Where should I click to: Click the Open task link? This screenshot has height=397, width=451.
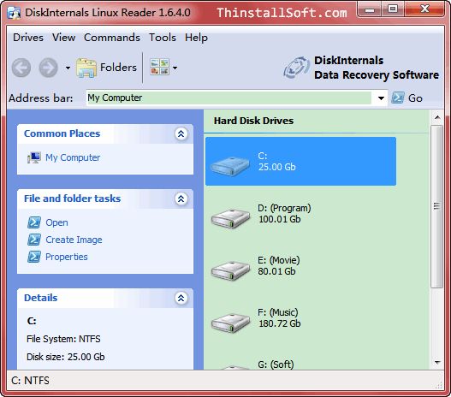point(56,222)
